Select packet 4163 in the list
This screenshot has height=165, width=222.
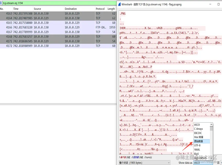pyautogui.click(x=58, y=14)
